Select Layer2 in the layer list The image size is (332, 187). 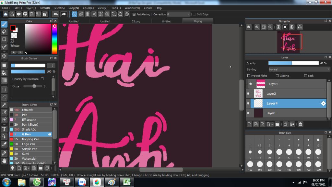click(x=286, y=93)
